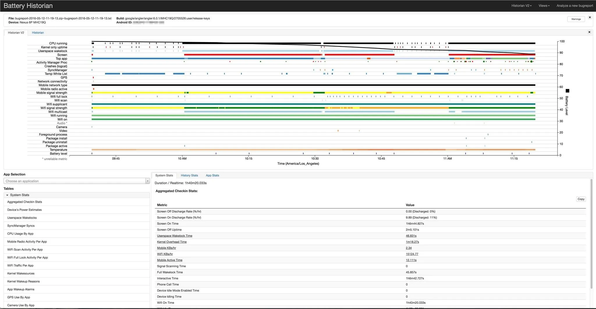596x309 pixels.
Task: Close the file info panel
Action: click(x=590, y=17)
